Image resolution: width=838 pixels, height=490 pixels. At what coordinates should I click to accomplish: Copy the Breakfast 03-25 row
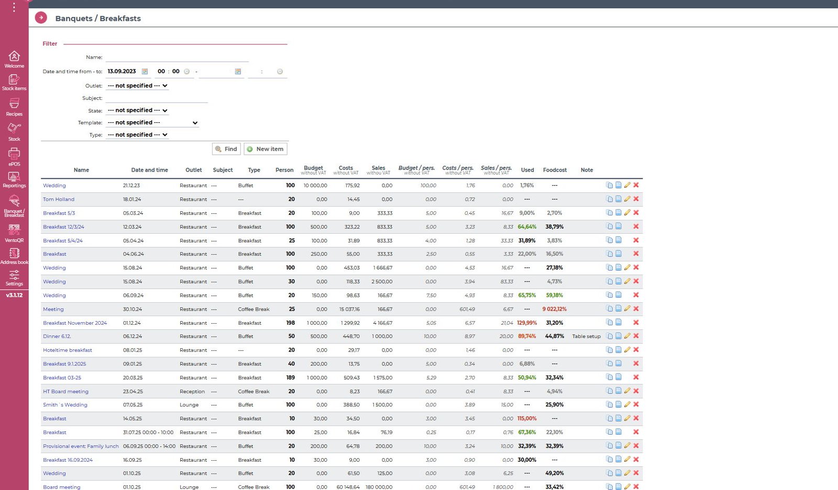click(x=609, y=377)
